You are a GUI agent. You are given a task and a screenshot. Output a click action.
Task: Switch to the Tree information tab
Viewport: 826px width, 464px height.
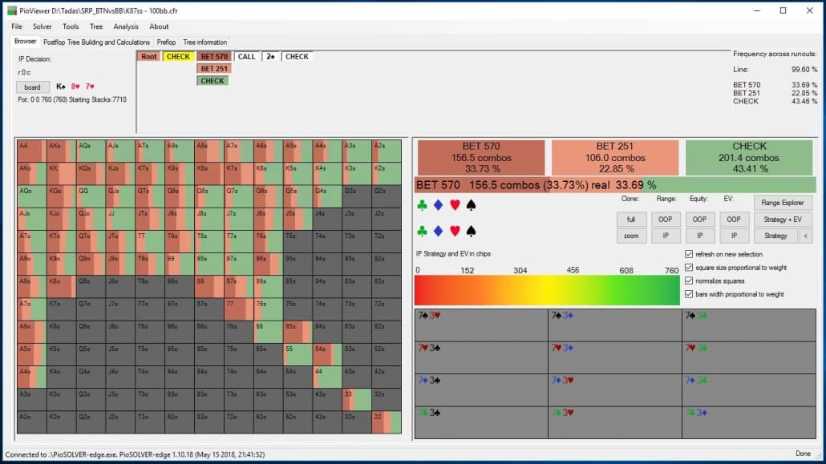pyautogui.click(x=205, y=42)
